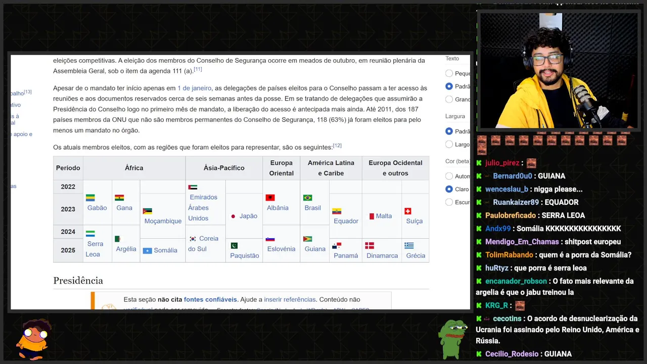Click the Brasil flag icon
Image resolution: width=647 pixels, height=364 pixels.
pos(308,198)
